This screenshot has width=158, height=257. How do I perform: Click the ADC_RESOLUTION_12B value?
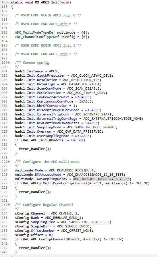[81, 80]
